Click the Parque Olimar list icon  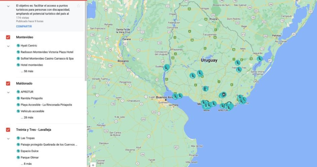tap(18, 157)
